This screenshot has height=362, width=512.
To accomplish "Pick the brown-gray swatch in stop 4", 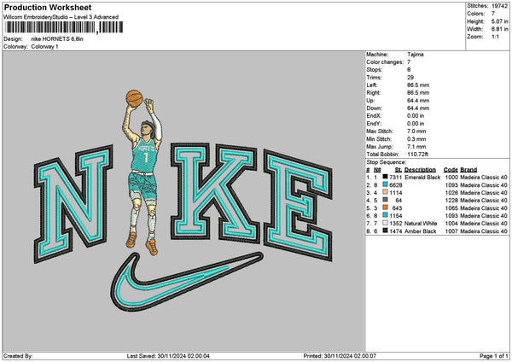I will [x=385, y=200].
